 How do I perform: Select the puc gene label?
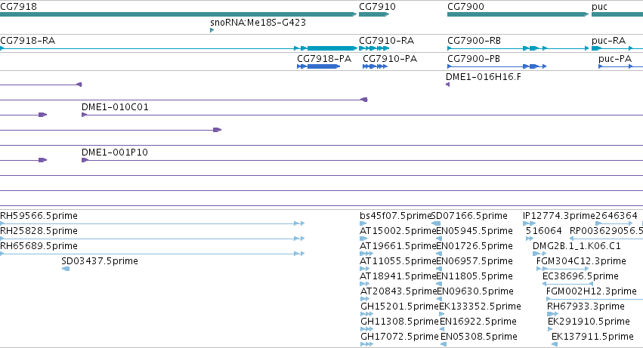click(599, 7)
